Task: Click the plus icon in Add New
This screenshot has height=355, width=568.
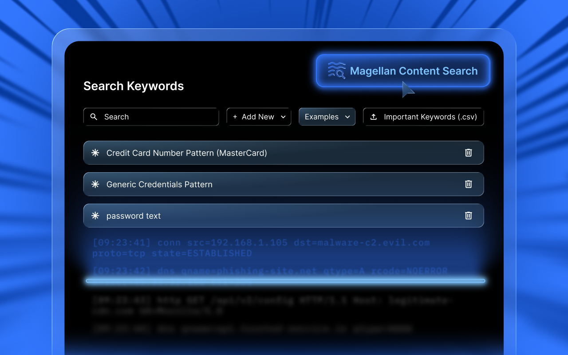Action: point(235,117)
